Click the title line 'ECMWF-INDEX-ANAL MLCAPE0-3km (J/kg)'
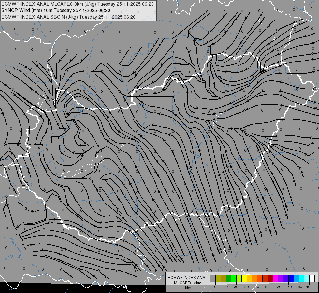This screenshot has height=293, width=319. click(78, 4)
